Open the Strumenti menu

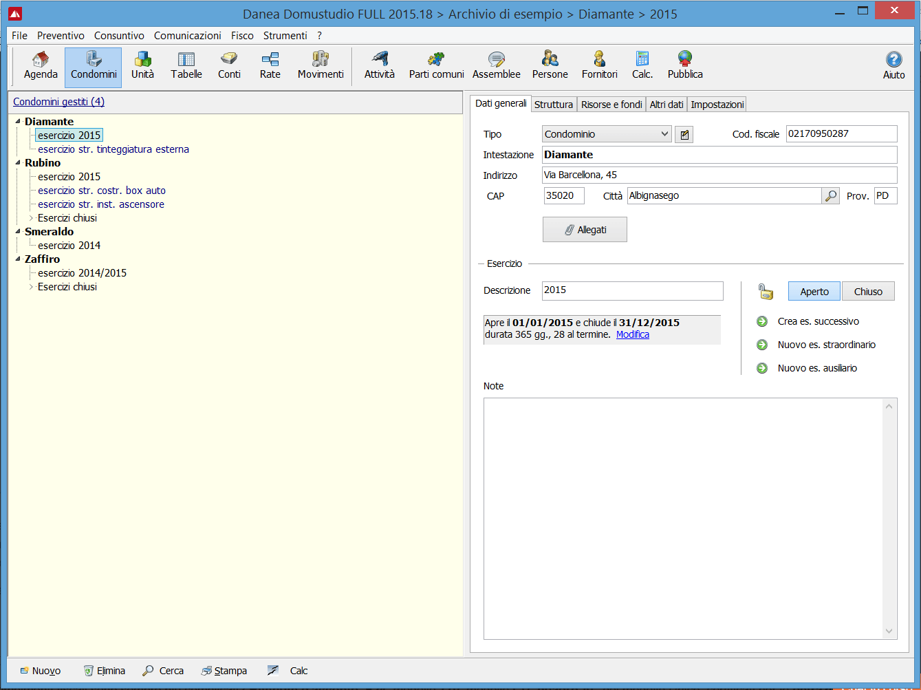pos(285,36)
